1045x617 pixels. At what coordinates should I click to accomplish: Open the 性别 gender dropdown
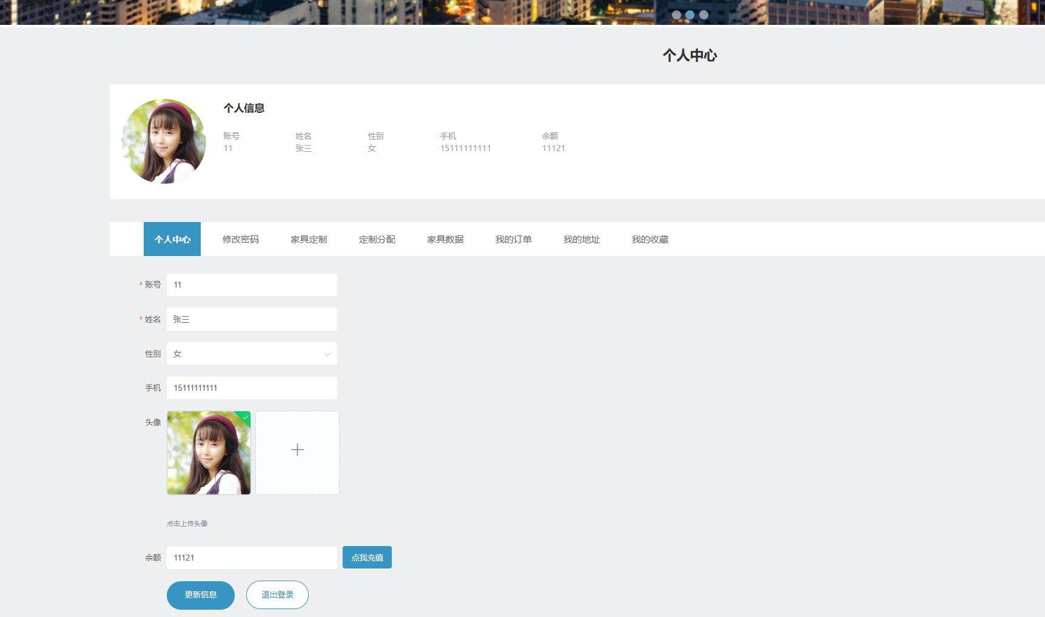(x=252, y=354)
